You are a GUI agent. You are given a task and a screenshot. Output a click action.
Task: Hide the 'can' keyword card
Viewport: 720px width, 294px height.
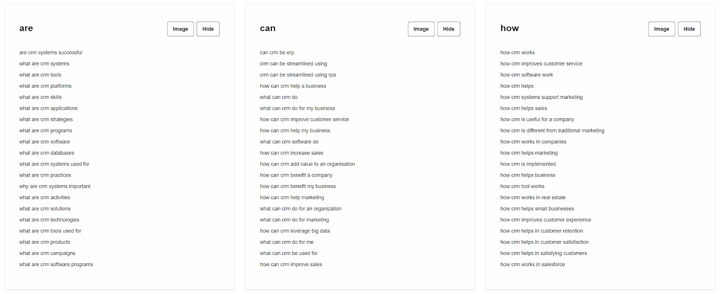[449, 29]
